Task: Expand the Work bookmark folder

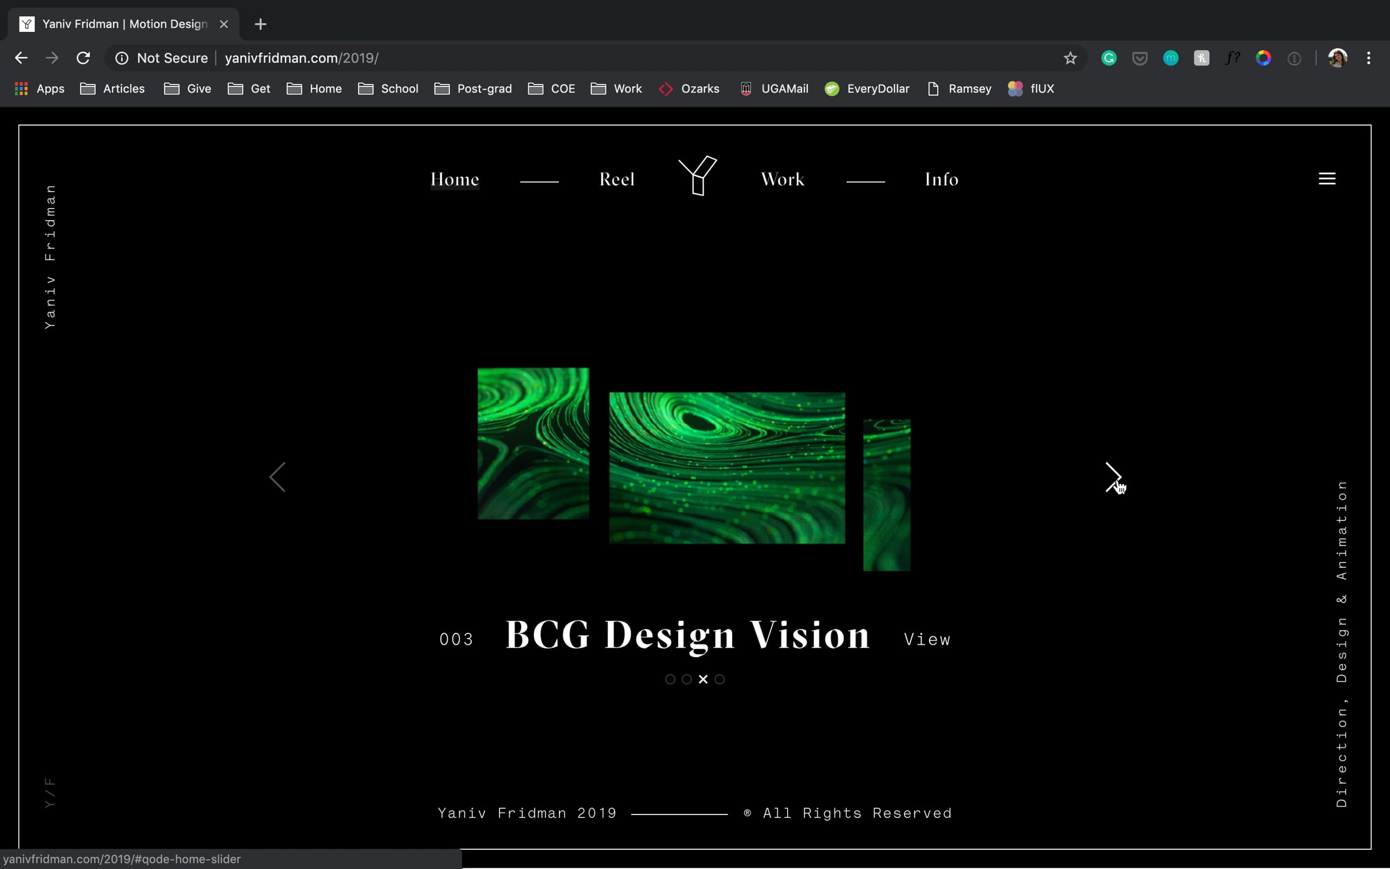Action: [616, 89]
